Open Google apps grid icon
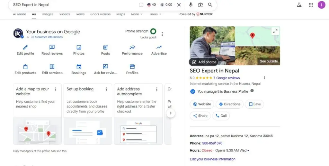Screen dimensions: 329x166 tap(311, 5)
